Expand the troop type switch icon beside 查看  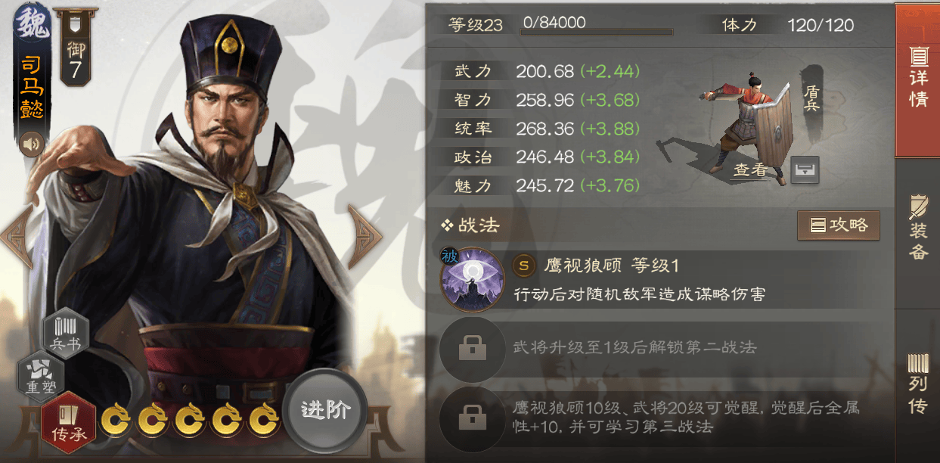coord(805,170)
